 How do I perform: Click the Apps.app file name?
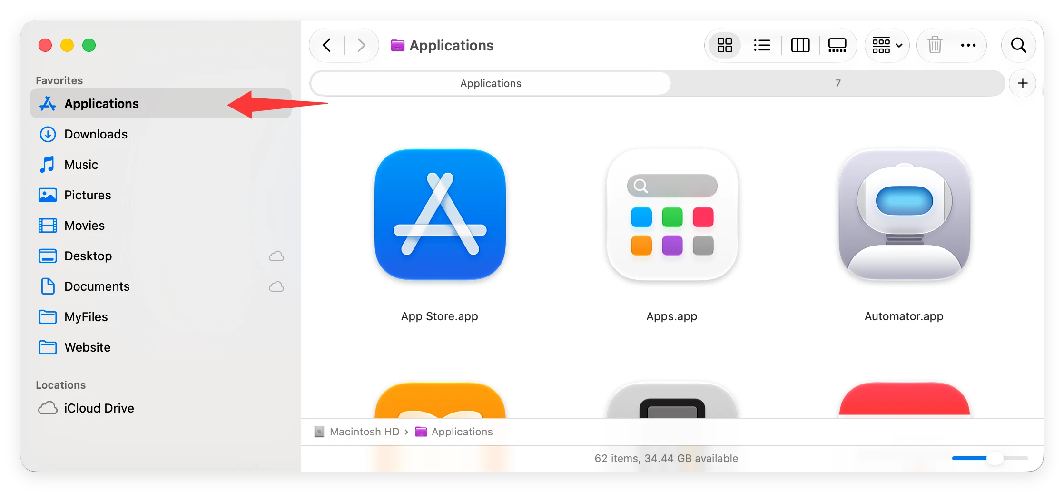point(672,316)
